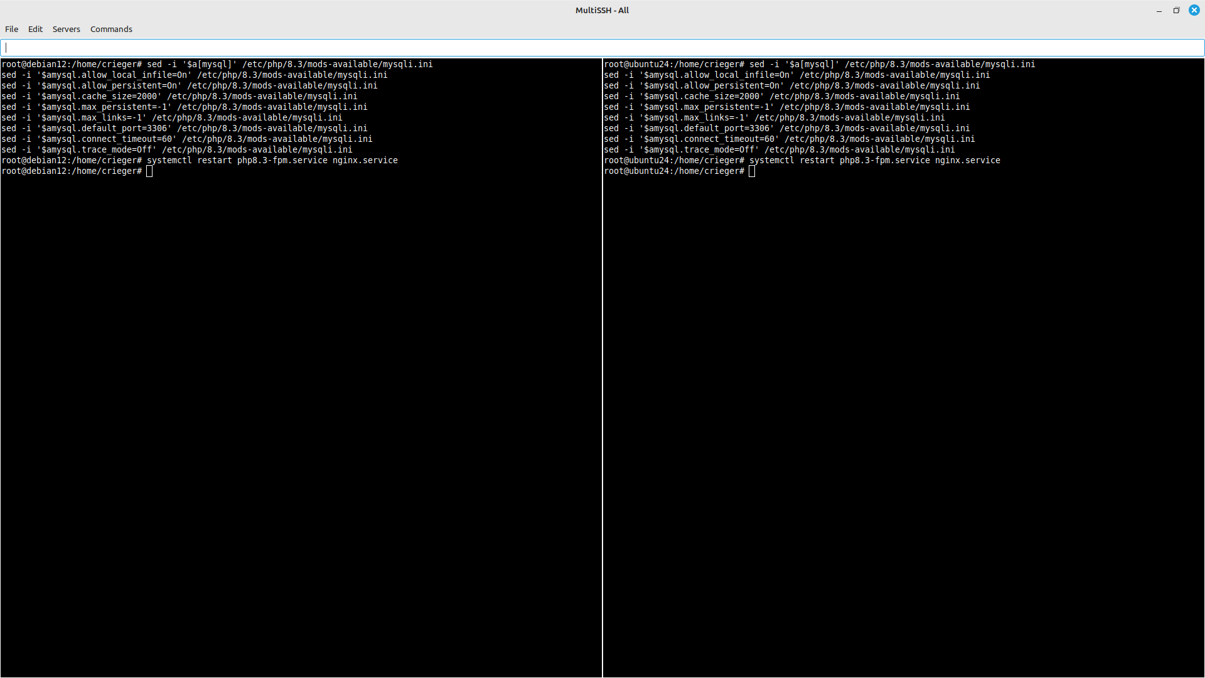Click debian12 line with mysql.allow_local_infile=On
Viewport: 1205px width, 678px height.
(x=195, y=75)
